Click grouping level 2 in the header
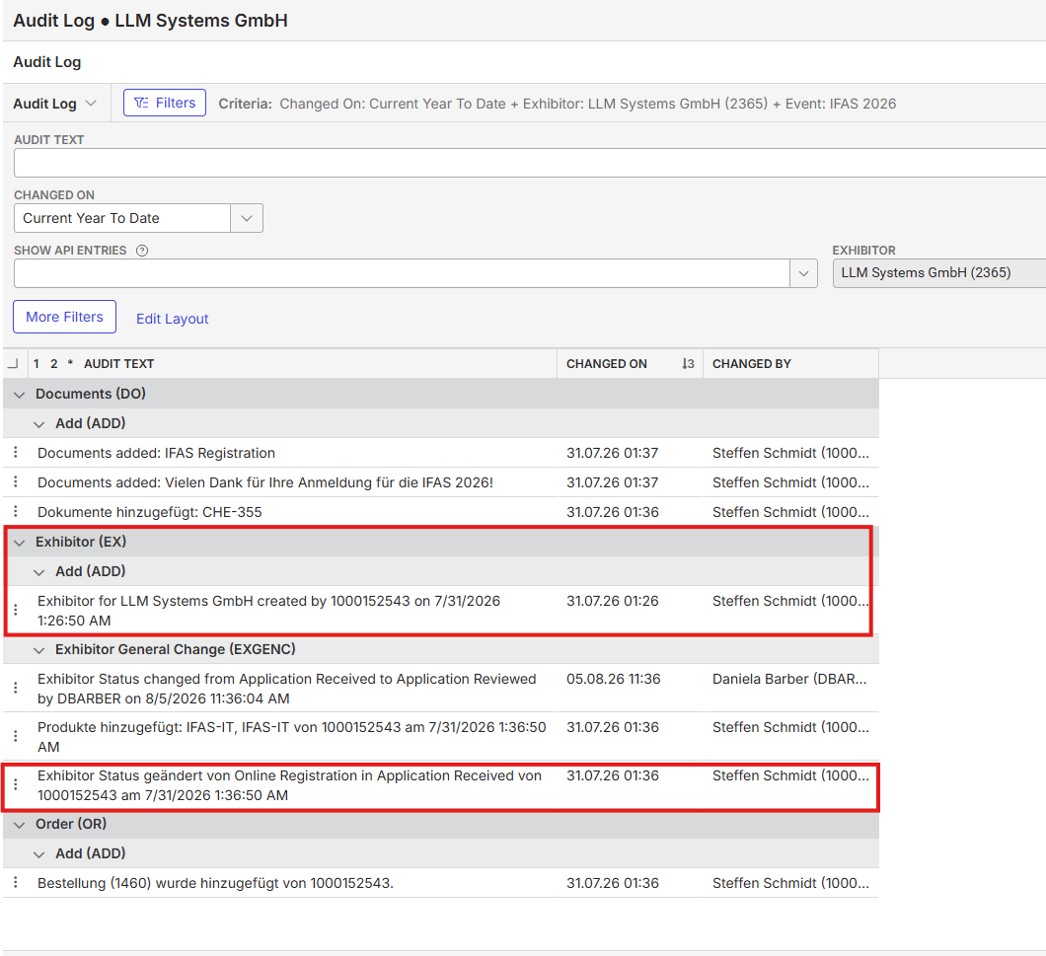The width and height of the screenshot is (1046, 956). point(54,364)
